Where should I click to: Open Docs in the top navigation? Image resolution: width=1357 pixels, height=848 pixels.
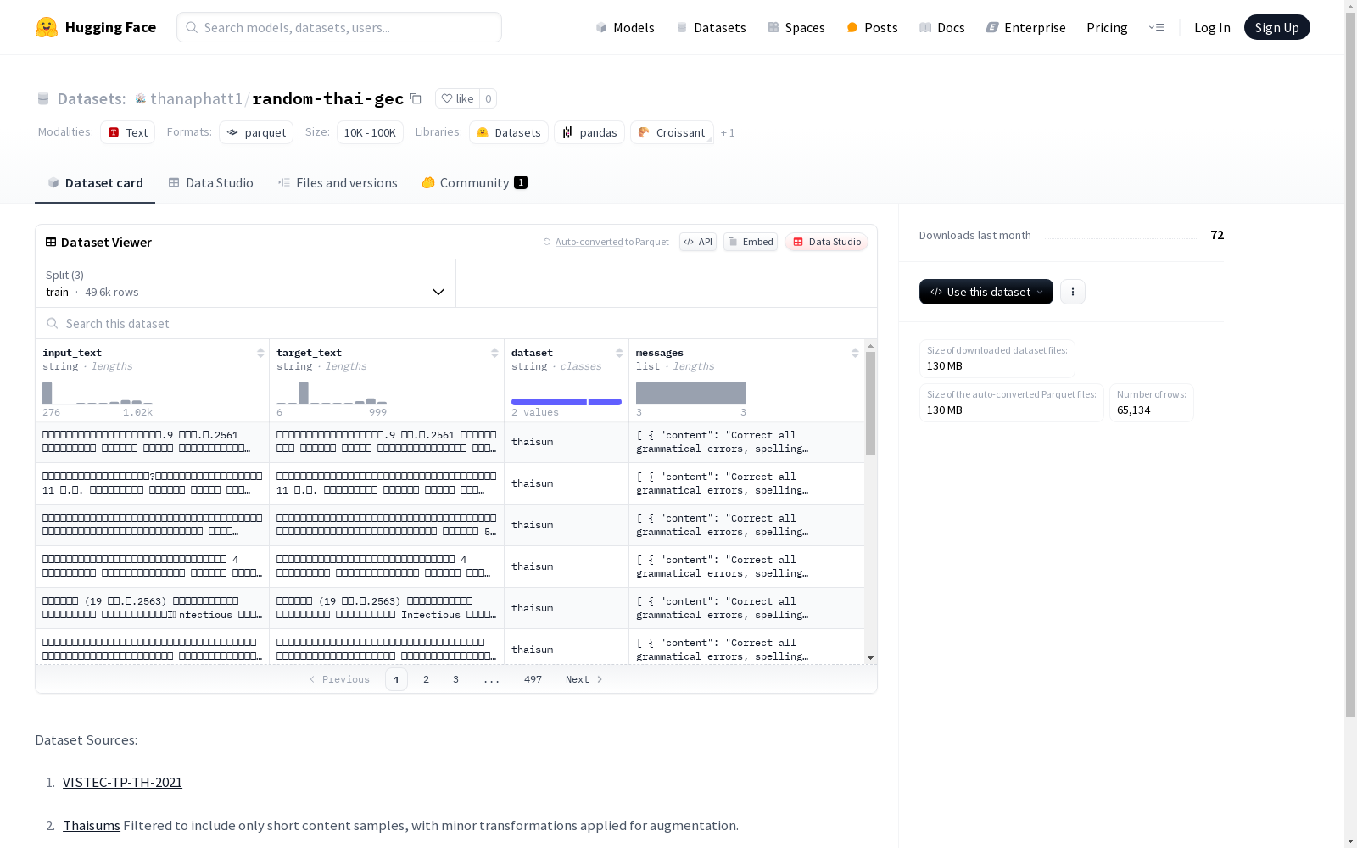click(942, 27)
